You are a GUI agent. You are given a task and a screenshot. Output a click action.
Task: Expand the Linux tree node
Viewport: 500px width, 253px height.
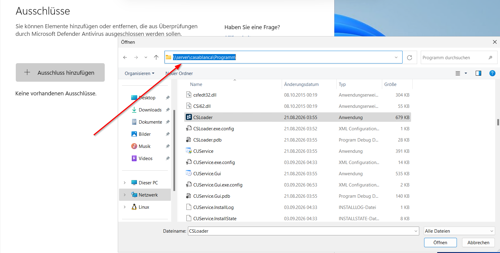pyautogui.click(x=125, y=207)
